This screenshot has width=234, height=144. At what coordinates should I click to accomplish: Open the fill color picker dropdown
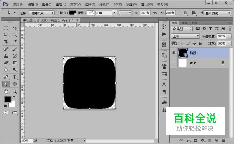[73, 13]
